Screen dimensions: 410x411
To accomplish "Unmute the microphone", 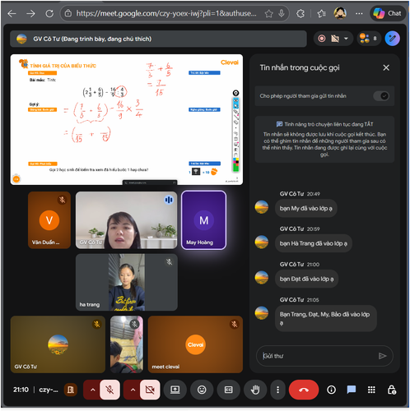I will (109, 390).
